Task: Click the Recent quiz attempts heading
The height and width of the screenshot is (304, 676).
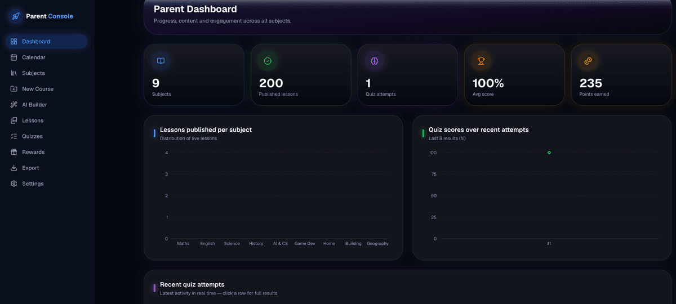Action: click(192, 284)
